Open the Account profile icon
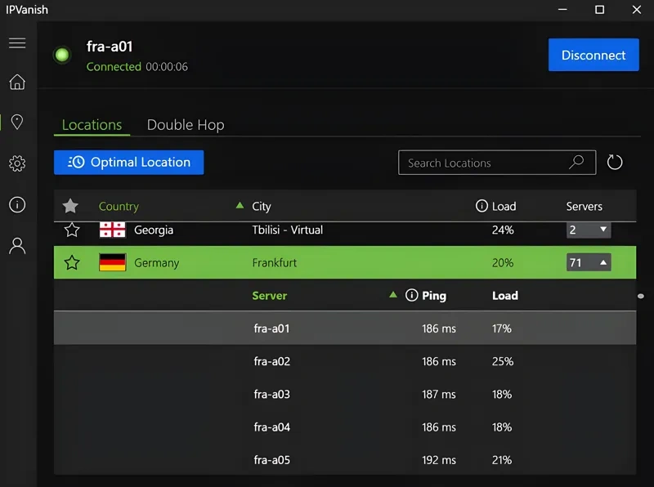This screenshot has width=654, height=487. tap(17, 246)
